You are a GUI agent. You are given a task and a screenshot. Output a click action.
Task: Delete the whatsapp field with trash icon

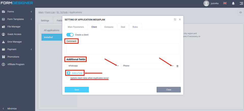pyautogui.click(x=177, y=66)
